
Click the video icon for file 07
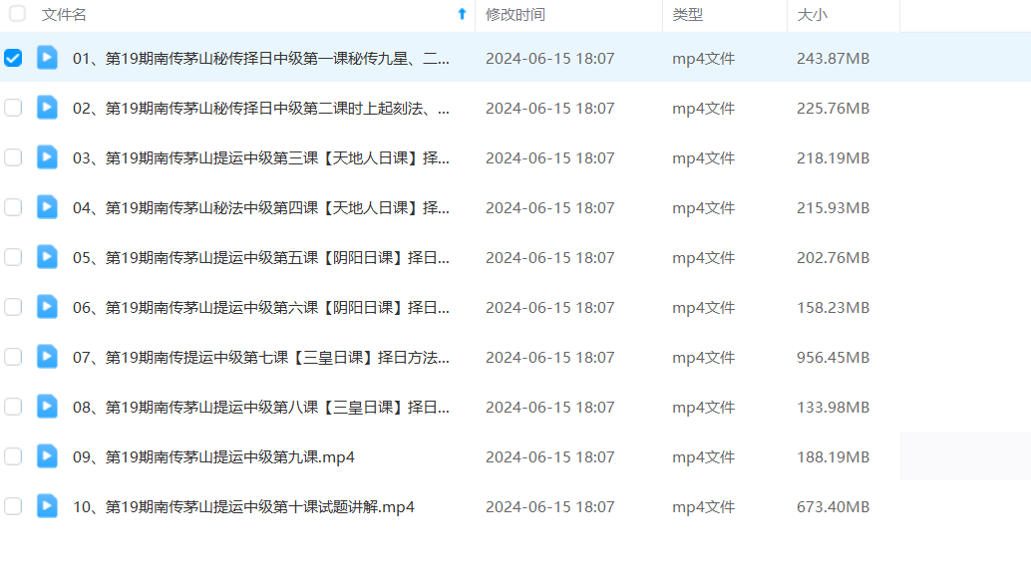tap(47, 357)
